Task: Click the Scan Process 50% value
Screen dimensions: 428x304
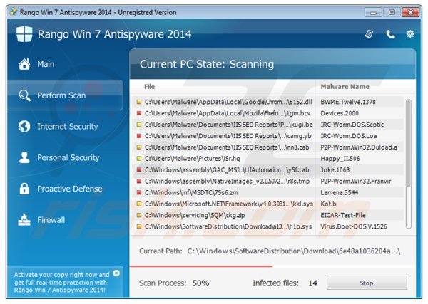Action: click(200, 283)
